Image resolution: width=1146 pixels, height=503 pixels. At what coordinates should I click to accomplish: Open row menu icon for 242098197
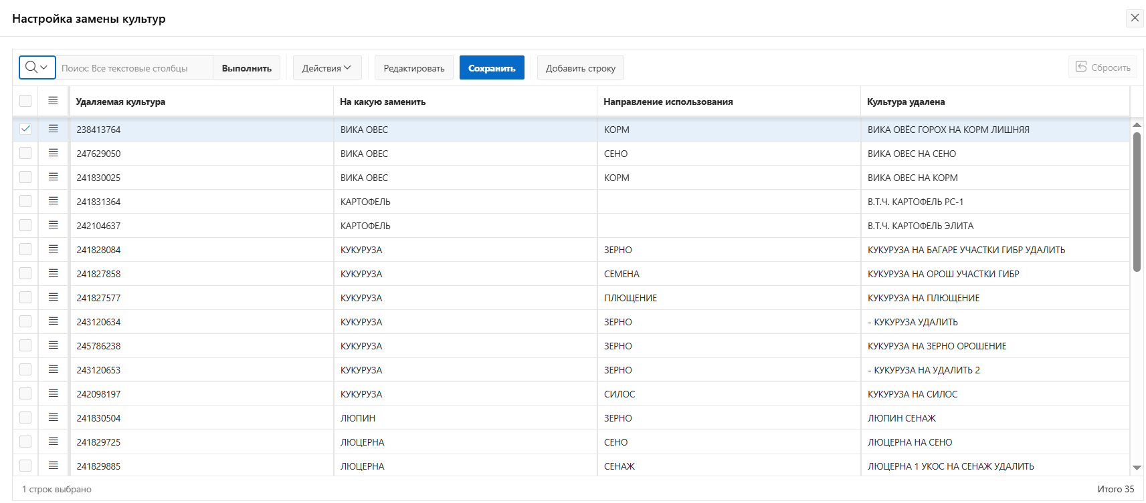click(54, 393)
